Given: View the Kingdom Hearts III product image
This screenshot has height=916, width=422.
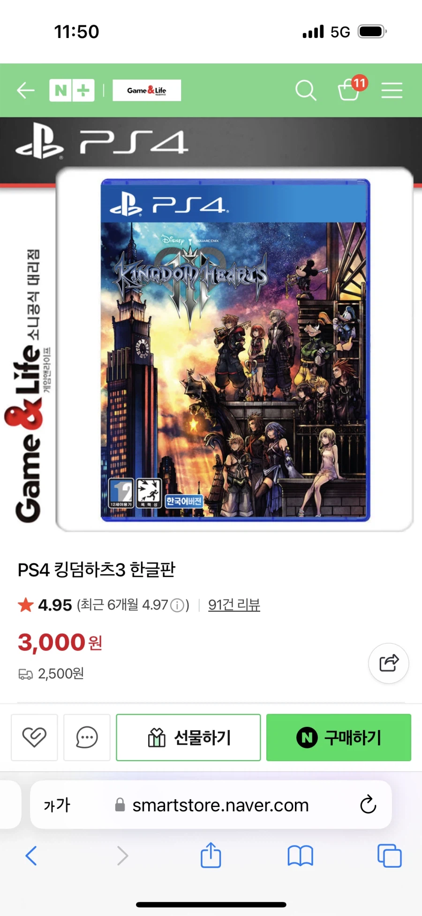Looking at the screenshot, I should pyautogui.click(x=235, y=350).
